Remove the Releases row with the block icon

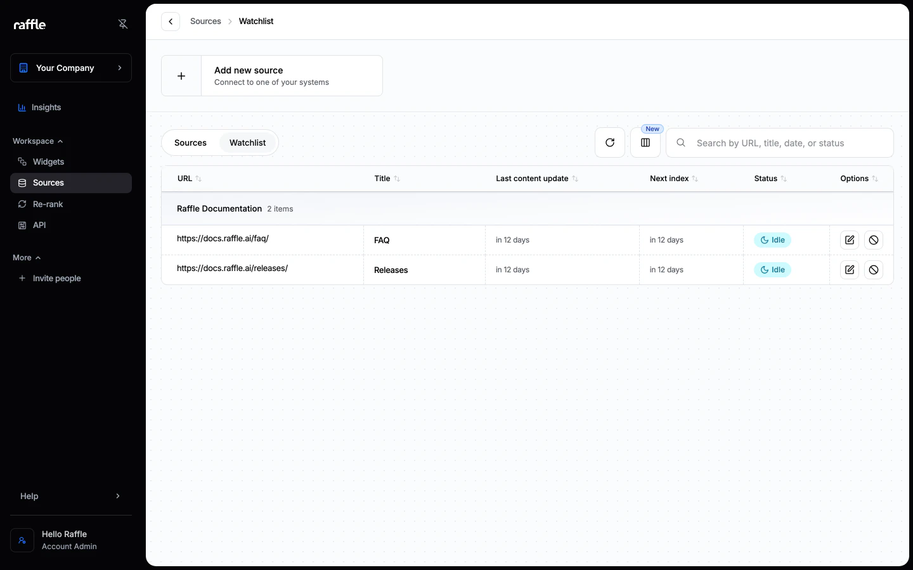(874, 270)
